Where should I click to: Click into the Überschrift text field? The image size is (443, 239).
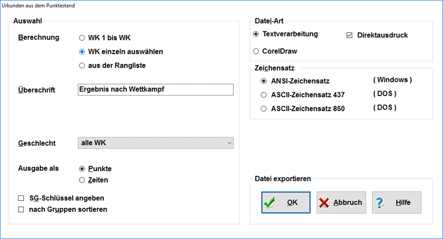[155, 89]
